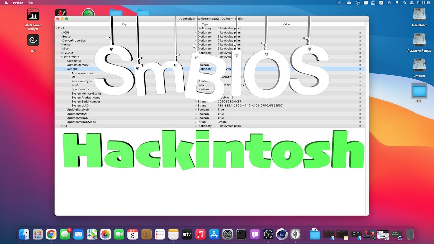Image resolution: width=434 pixels, height=244 pixels.
Task: Open OBS Studio from the dock
Action: (x=268, y=234)
